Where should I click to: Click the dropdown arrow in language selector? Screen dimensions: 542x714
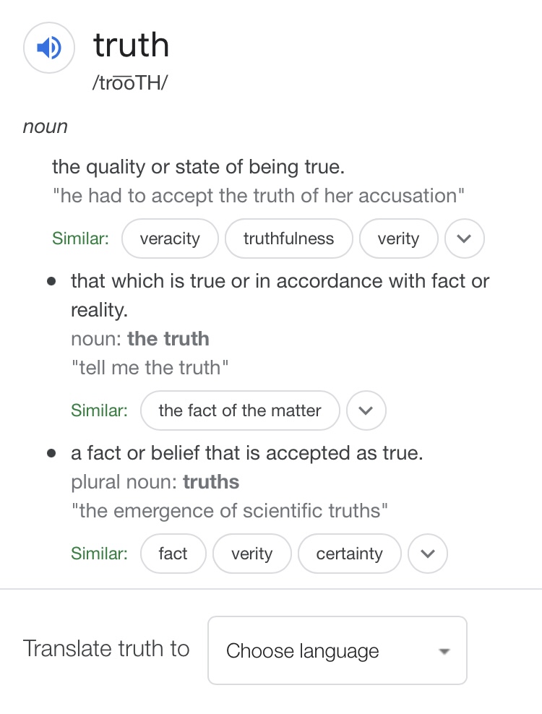[x=444, y=651]
